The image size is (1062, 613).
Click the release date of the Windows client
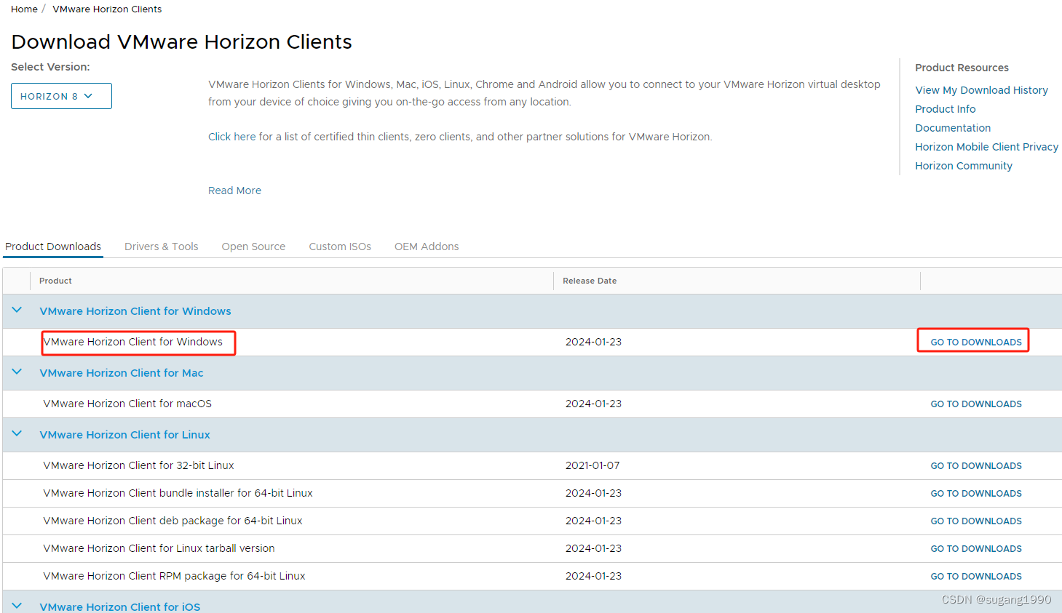pyautogui.click(x=593, y=342)
